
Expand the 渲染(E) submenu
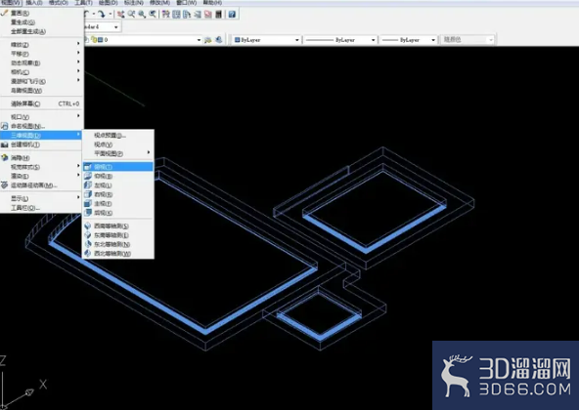[41, 177]
